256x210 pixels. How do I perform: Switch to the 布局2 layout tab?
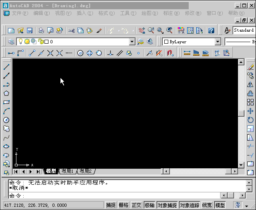pos(86,171)
